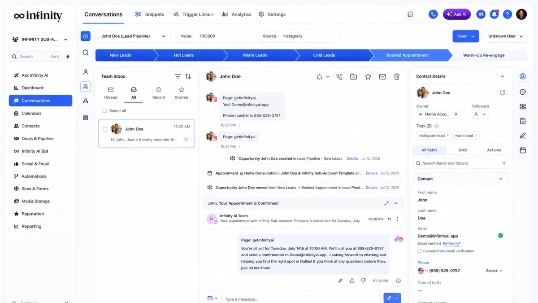
Task: Open the notifications bell in top bar
Action: pos(494,14)
